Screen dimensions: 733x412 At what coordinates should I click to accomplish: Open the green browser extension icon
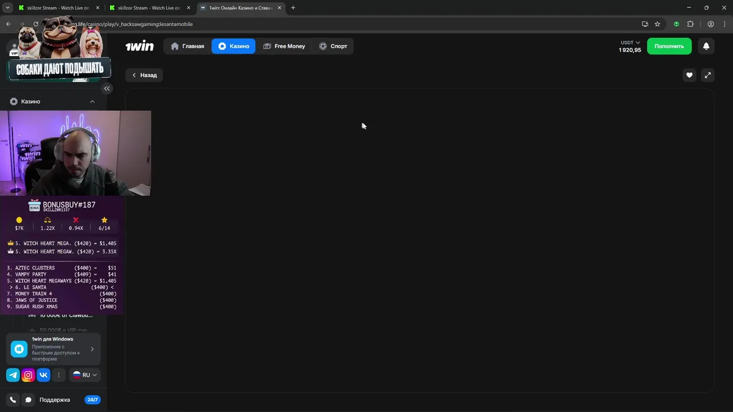676,24
